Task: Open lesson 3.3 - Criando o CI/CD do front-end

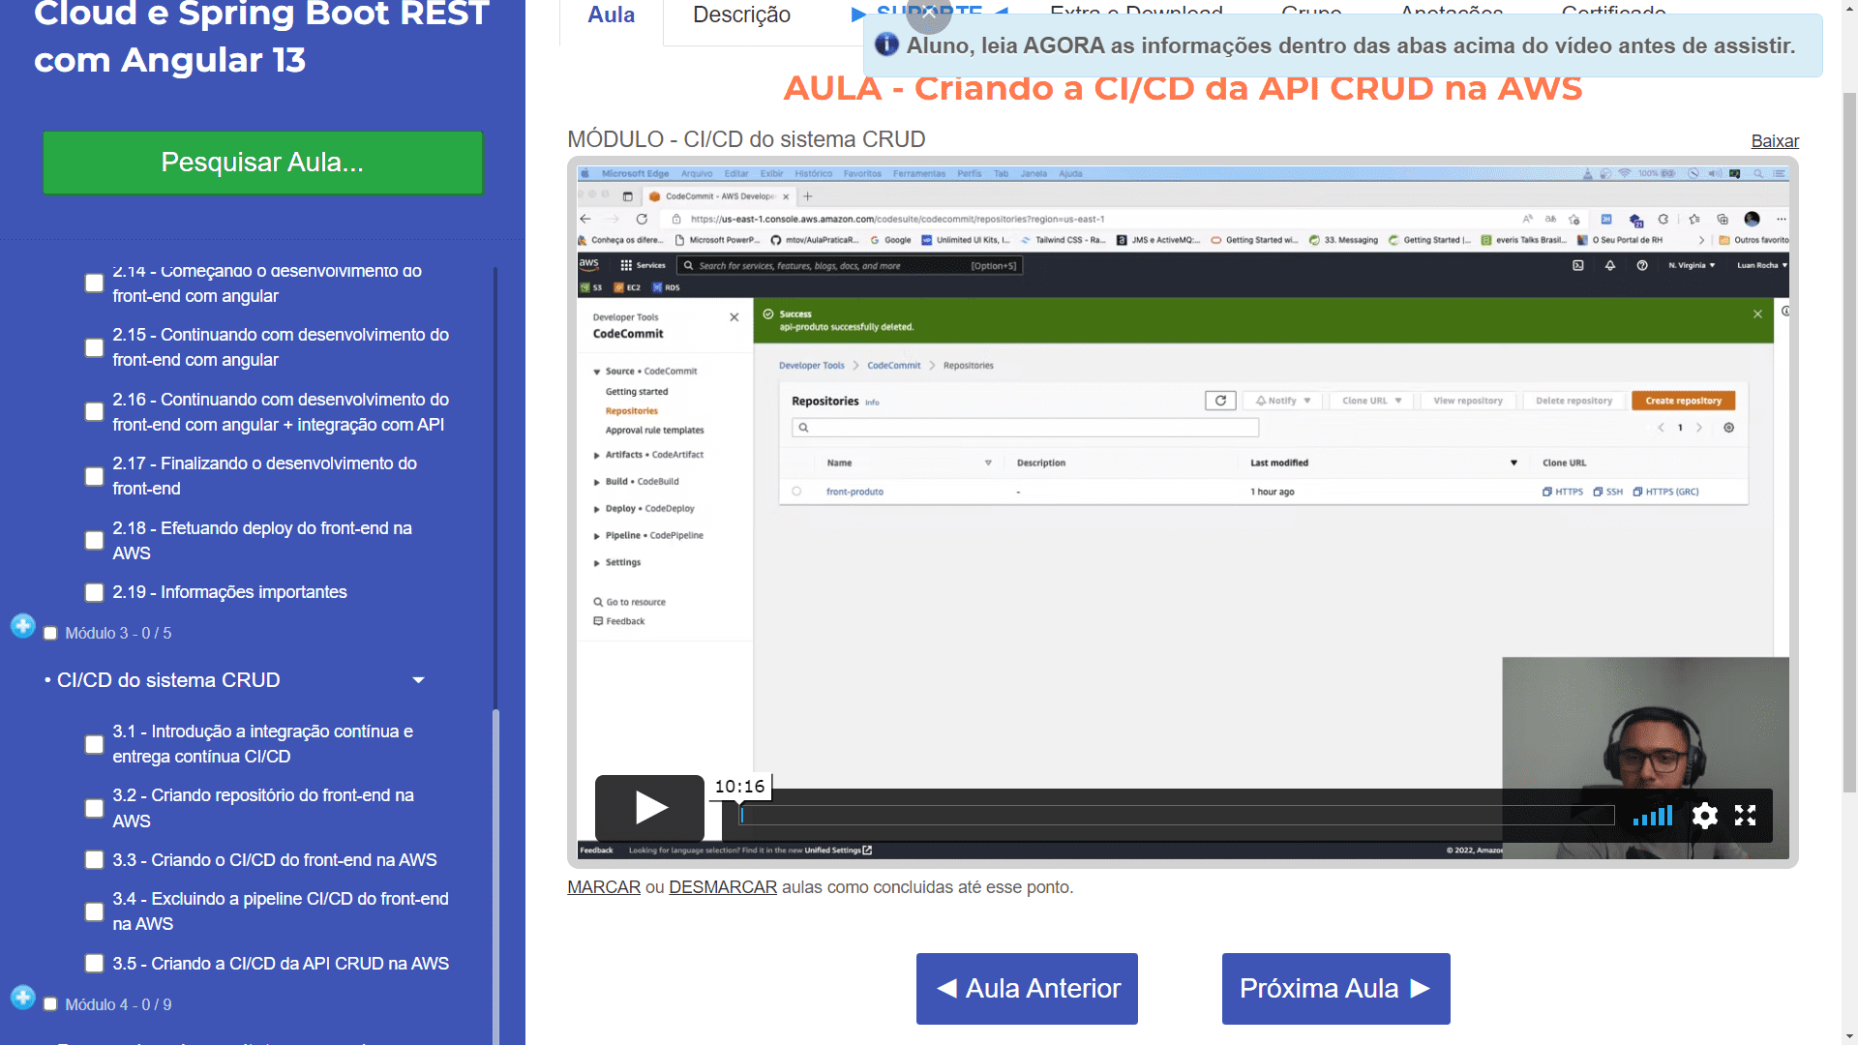Action: 275,860
